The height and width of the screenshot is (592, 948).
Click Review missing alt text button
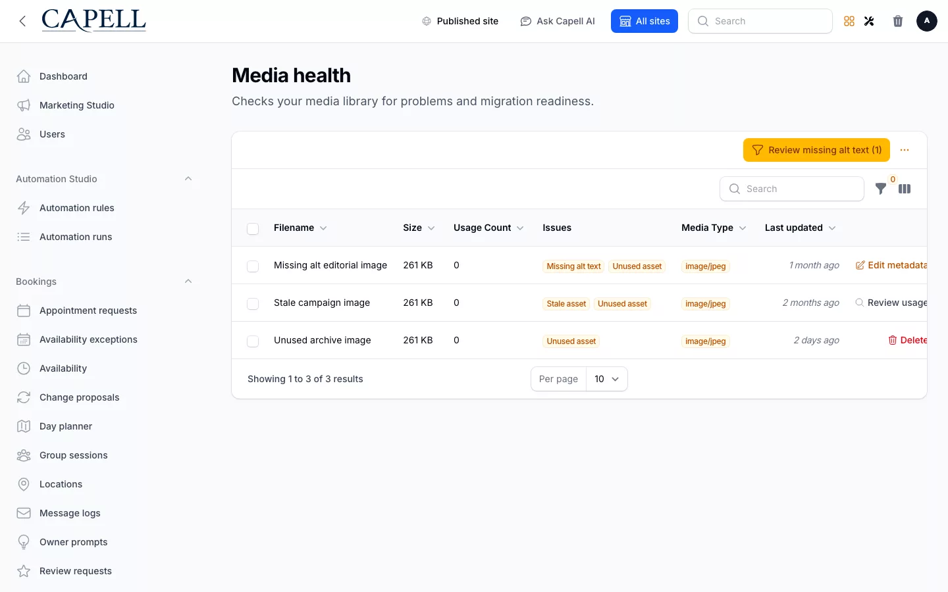816,150
